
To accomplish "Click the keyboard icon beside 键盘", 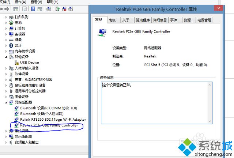I will pos(11,40).
